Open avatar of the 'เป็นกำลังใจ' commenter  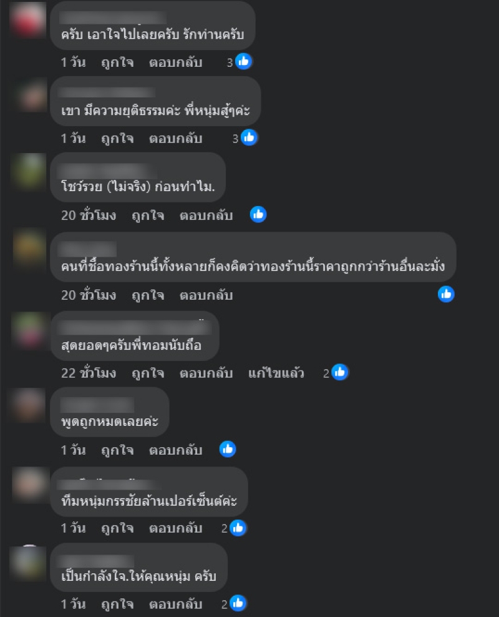29,563
